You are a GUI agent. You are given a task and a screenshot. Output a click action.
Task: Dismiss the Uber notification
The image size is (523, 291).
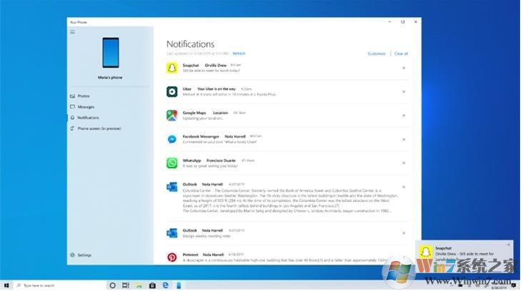click(x=404, y=91)
